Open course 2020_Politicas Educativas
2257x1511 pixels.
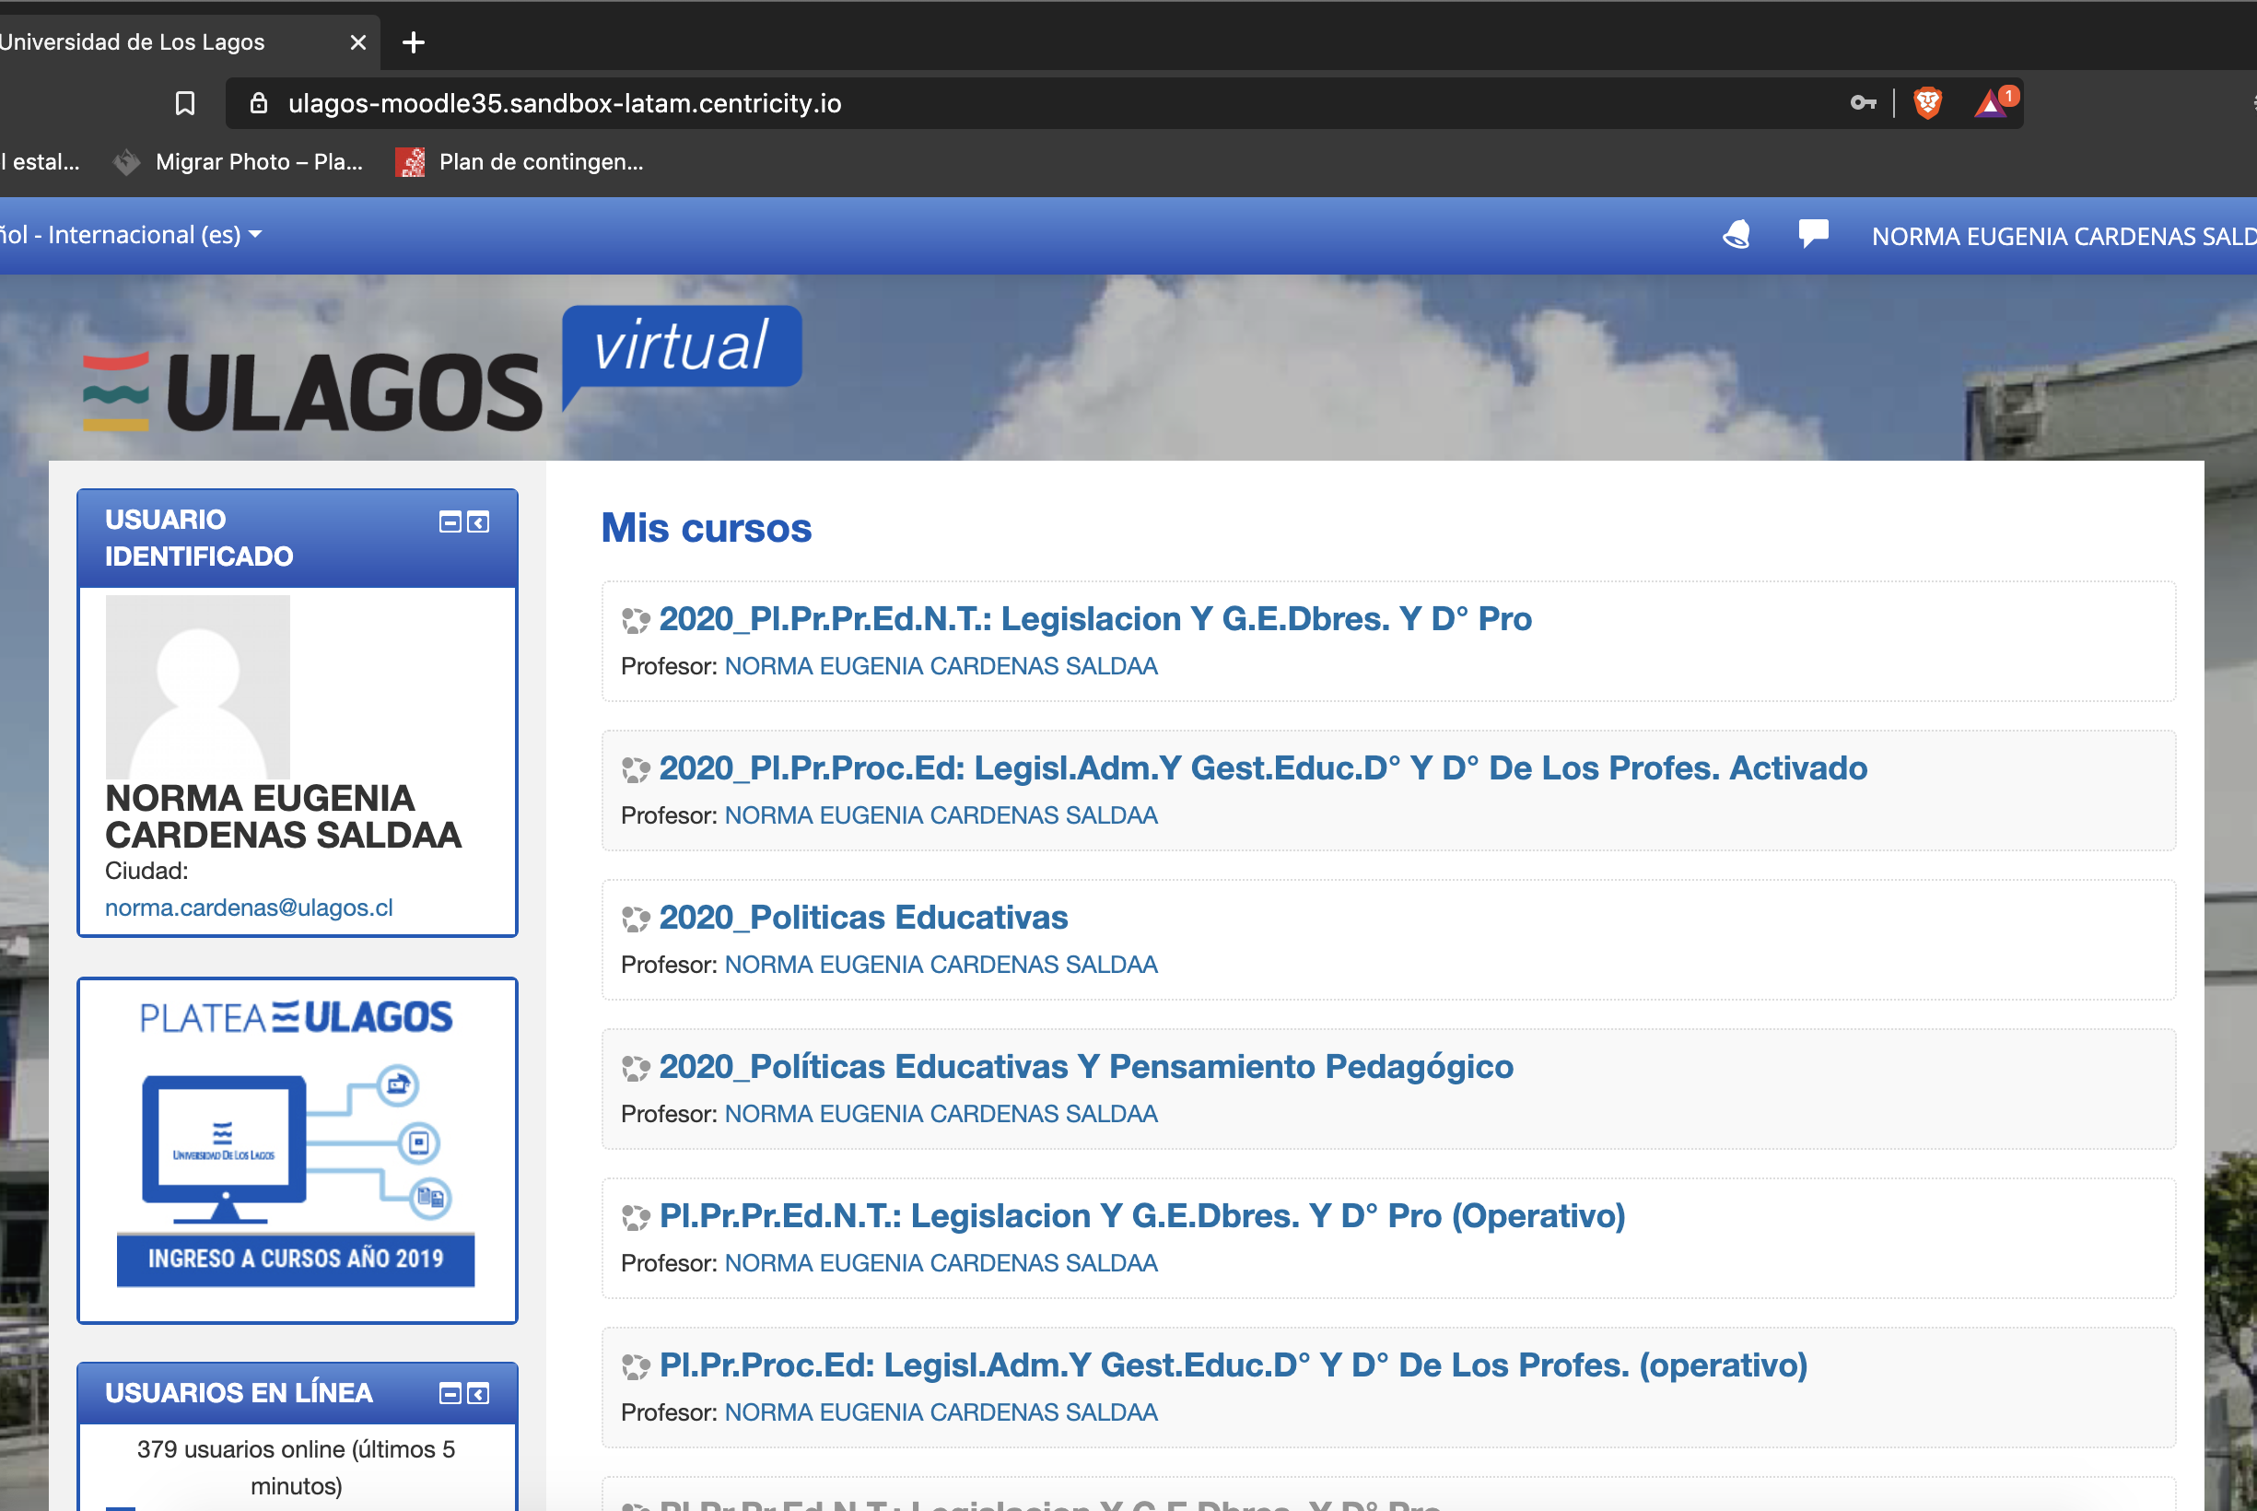[x=863, y=918]
